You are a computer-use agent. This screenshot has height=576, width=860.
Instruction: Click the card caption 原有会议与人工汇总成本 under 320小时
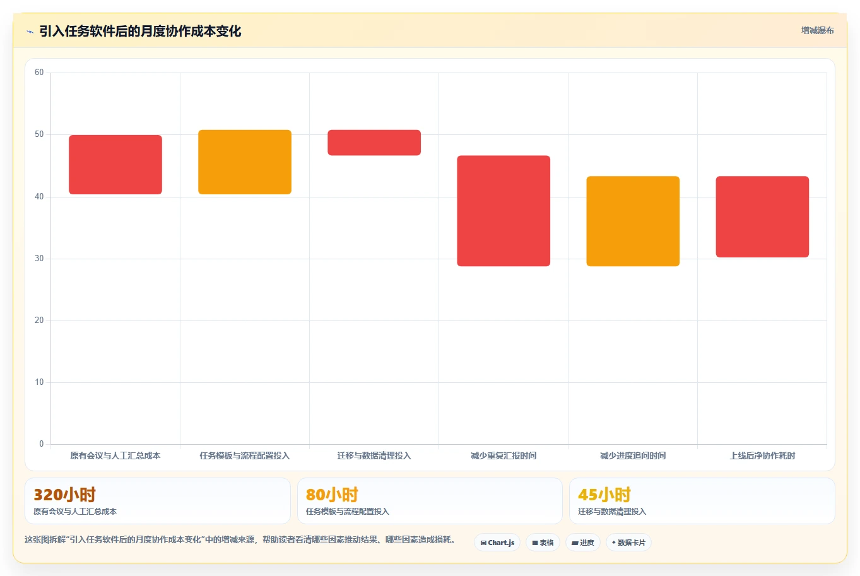point(75,512)
